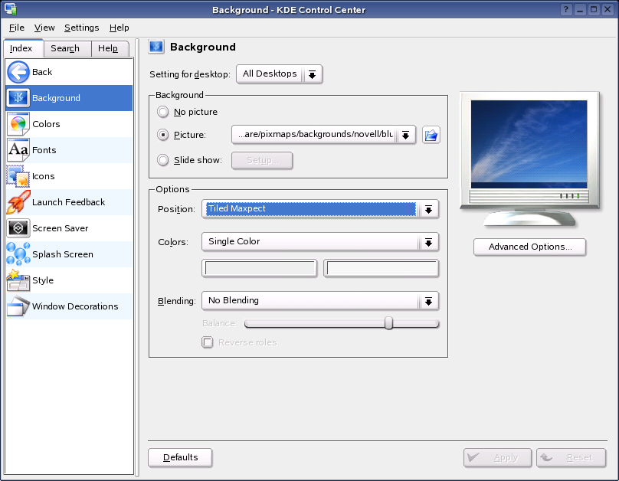This screenshot has width=619, height=481.
Task: Expand the Position dropdown showing Tiled Maxpect
Action: pyautogui.click(x=319, y=209)
